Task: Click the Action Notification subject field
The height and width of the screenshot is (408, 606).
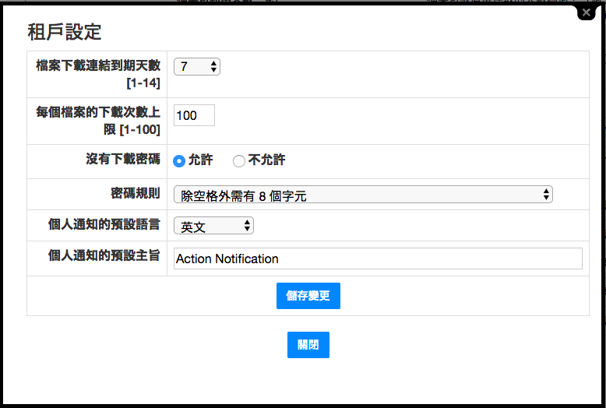Action: [x=378, y=259]
